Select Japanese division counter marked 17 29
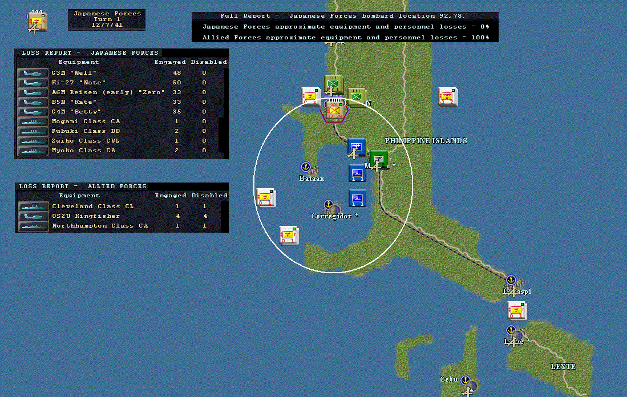This screenshot has height=397, width=627. tap(334, 111)
